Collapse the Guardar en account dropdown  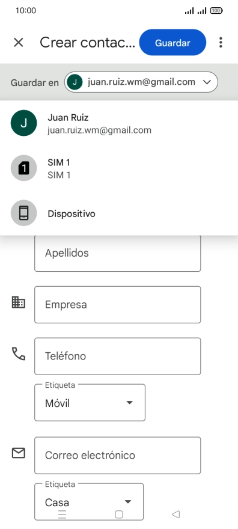click(141, 82)
